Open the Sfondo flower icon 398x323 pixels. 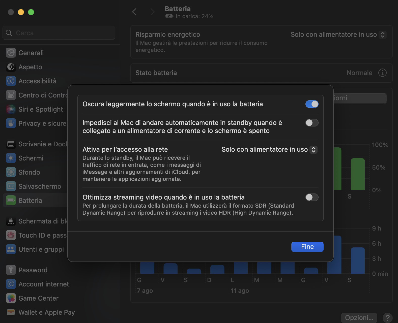pos(11,172)
